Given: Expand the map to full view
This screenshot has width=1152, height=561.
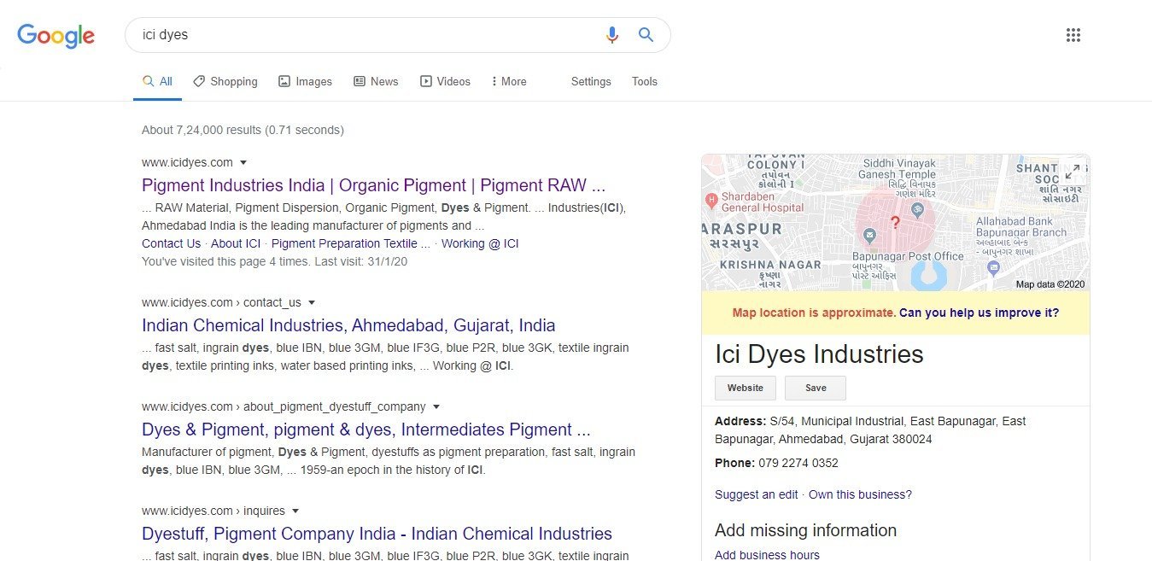Looking at the screenshot, I should click(x=1072, y=173).
